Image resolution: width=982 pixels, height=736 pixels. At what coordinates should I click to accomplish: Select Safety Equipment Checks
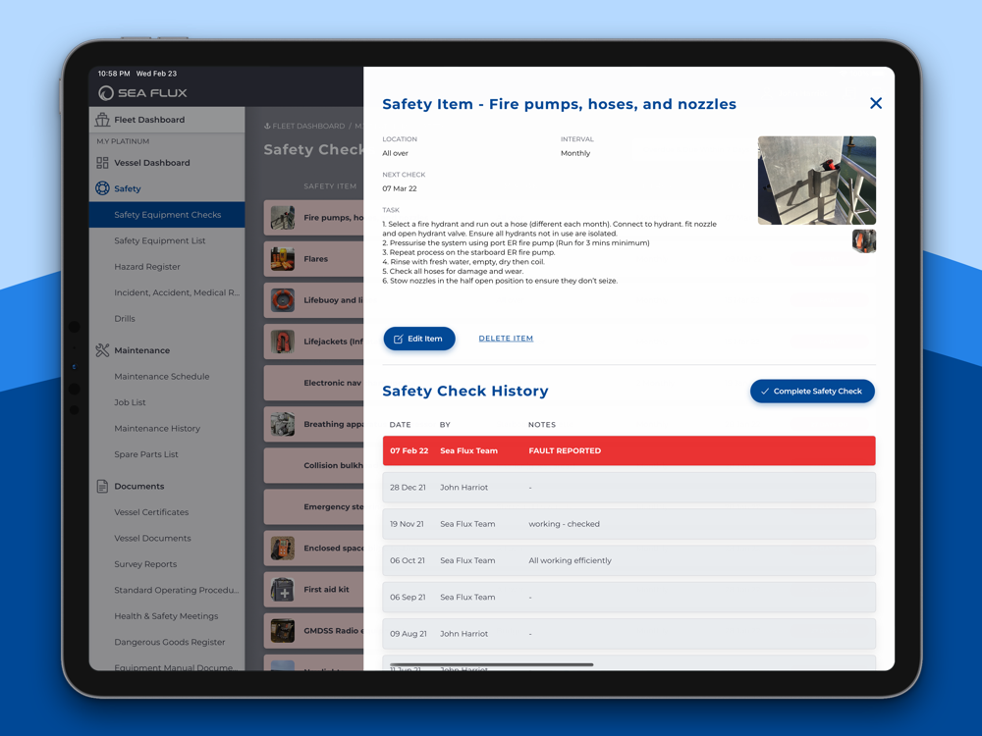pos(167,215)
